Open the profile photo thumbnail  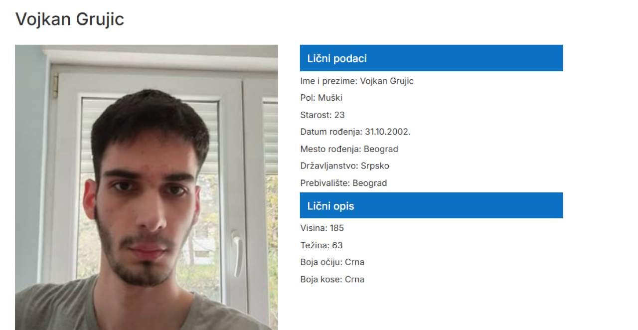click(x=147, y=187)
